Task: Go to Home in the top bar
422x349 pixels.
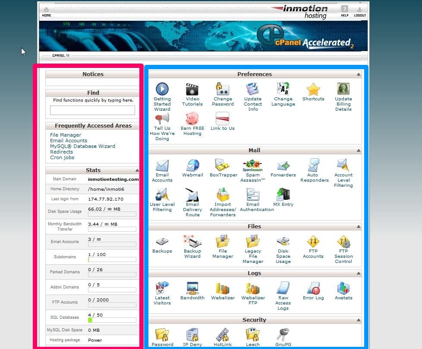Action: [x=46, y=12]
